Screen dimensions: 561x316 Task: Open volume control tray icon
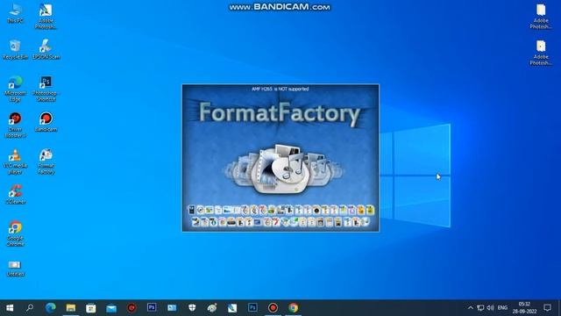[491, 308]
